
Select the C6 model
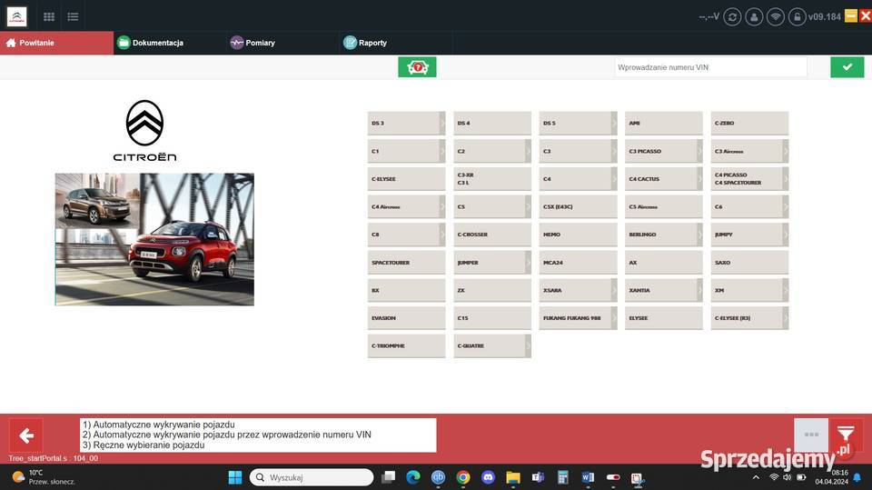point(749,206)
